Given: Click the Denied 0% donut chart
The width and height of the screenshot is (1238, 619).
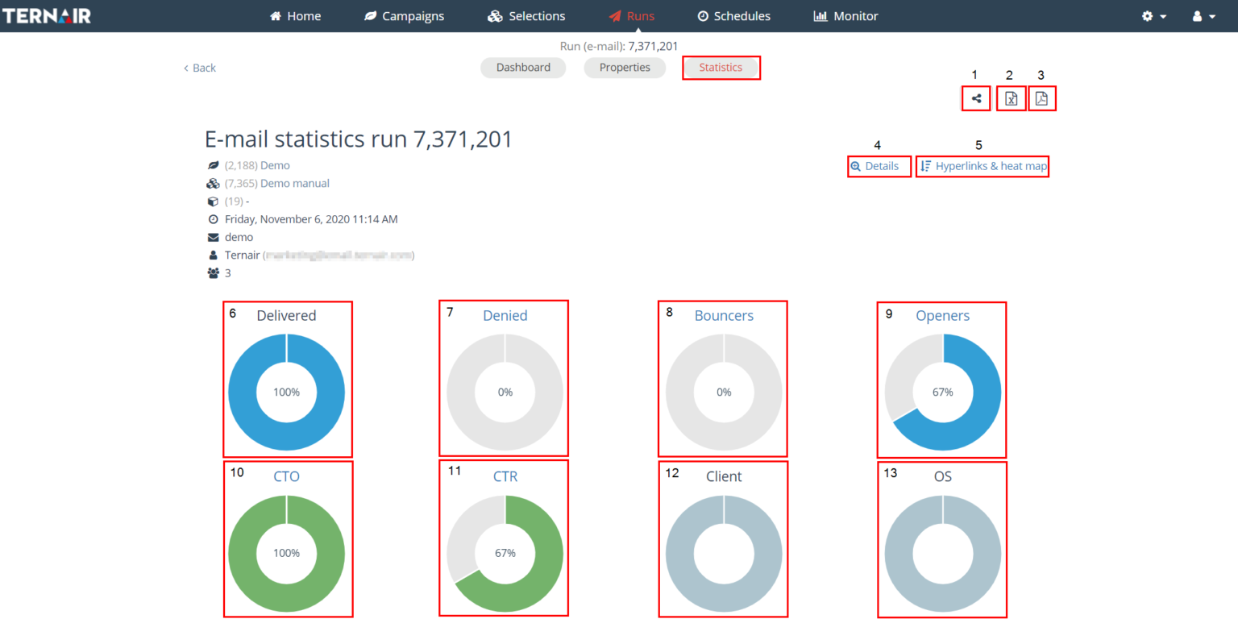Looking at the screenshot, I should point(505,393).
